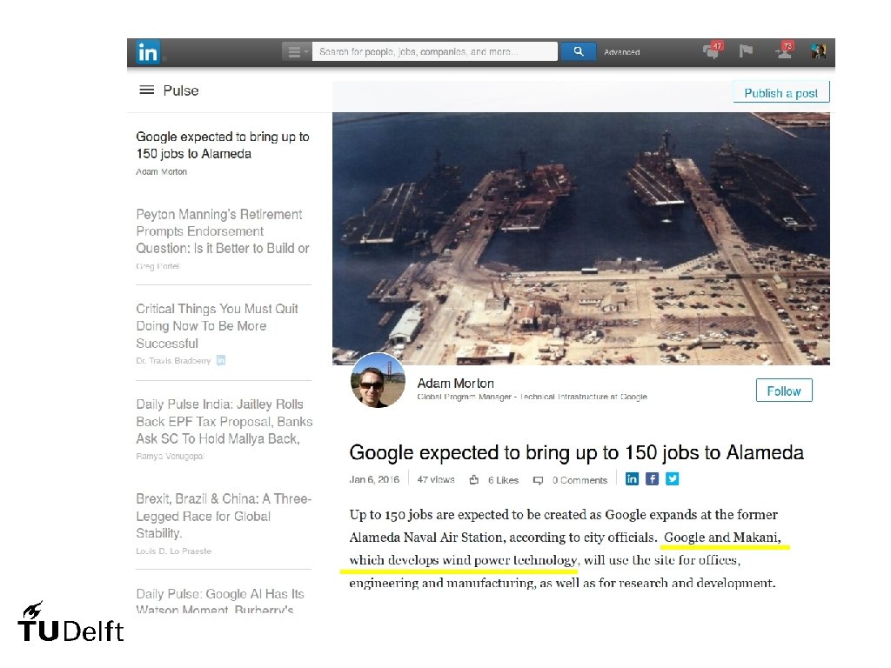
Task: Click the Jan 6, 2016 date
Action: point(374,480)
